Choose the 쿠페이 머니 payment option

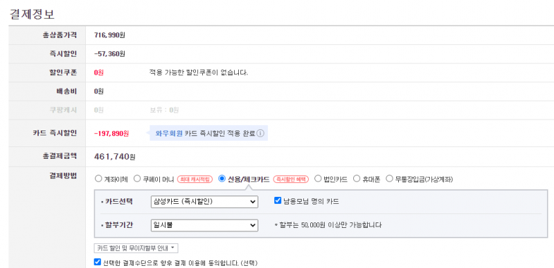pos(136,179)
